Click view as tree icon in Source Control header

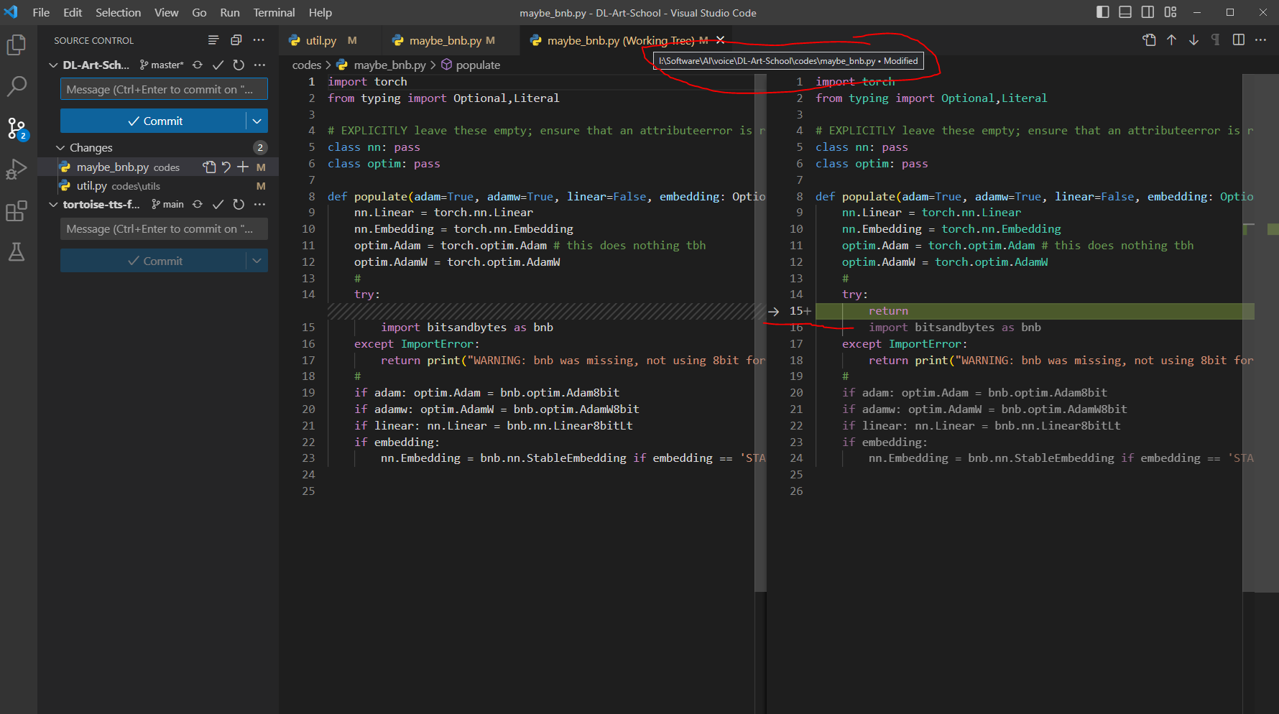[213, 40]
